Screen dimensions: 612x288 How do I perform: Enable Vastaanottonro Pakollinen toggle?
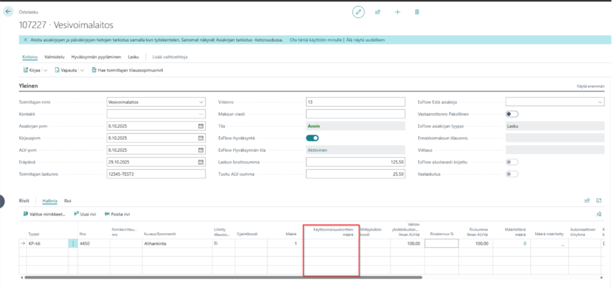[511, 114]
